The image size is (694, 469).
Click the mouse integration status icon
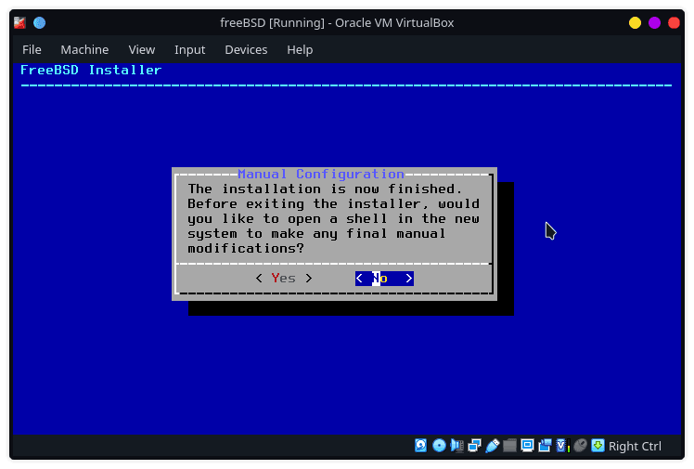pyautogui.click(x=580, y=446)
